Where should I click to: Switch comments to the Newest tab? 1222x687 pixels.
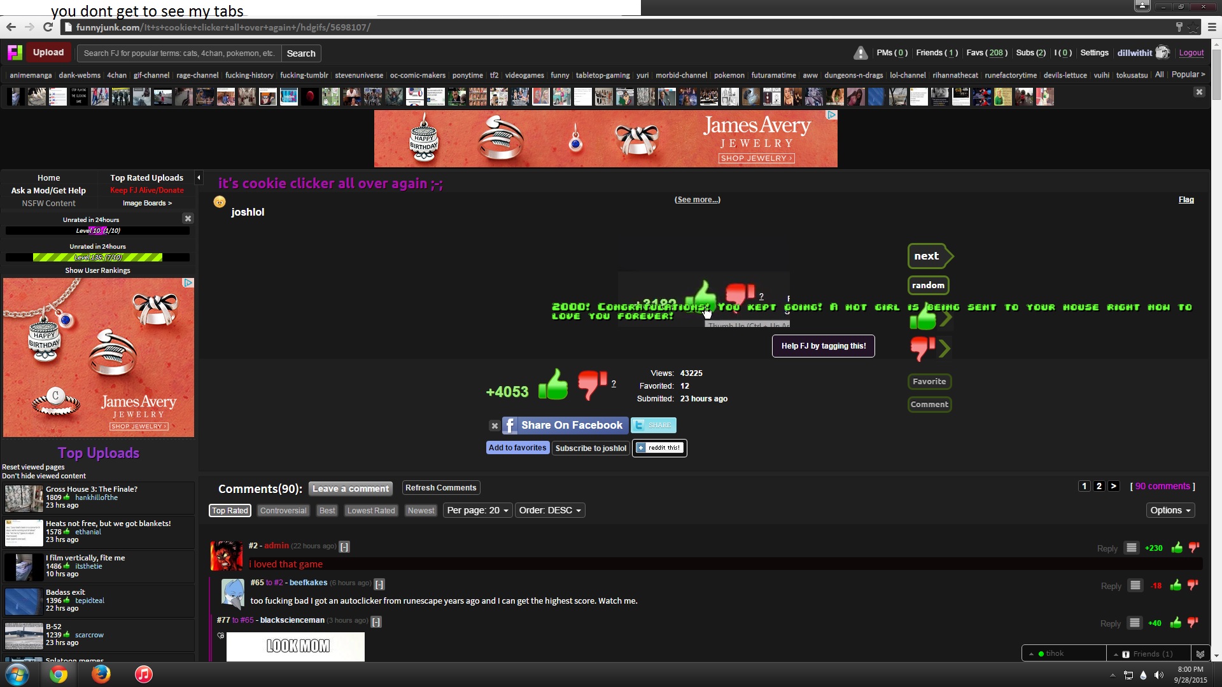[x=421, y=511]
